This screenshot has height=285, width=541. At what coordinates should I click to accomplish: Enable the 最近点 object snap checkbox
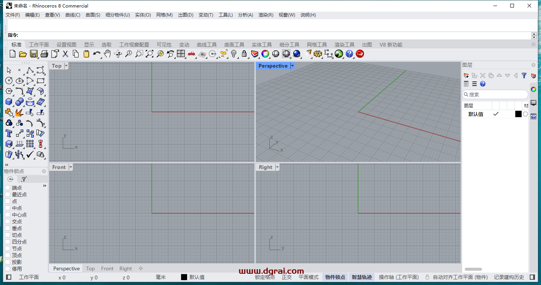8,195
